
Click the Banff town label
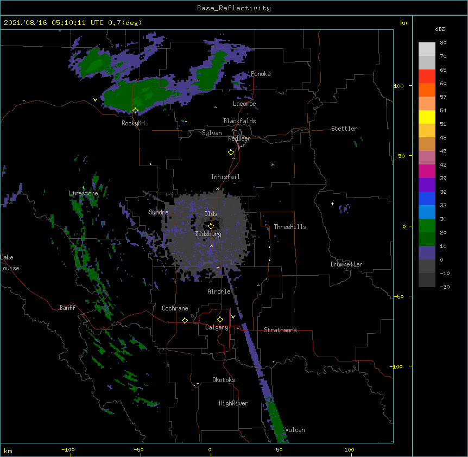click(67, 308)
